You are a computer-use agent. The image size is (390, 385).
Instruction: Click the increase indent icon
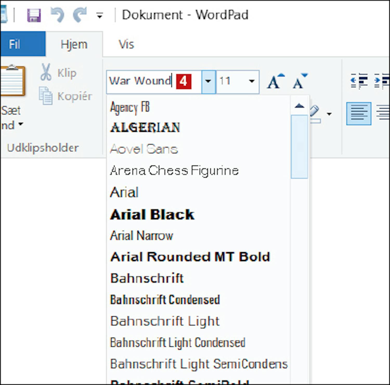click(382, 81)
